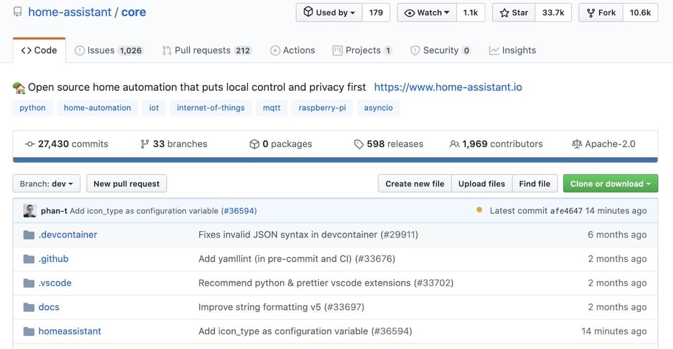Open the Pull requests tab
Image resolution: width=673 pixels, height=349 pixels.
[x=207, y=50]
